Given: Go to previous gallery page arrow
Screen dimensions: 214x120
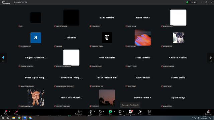Looking at the screenshot, I should (3, 58).
